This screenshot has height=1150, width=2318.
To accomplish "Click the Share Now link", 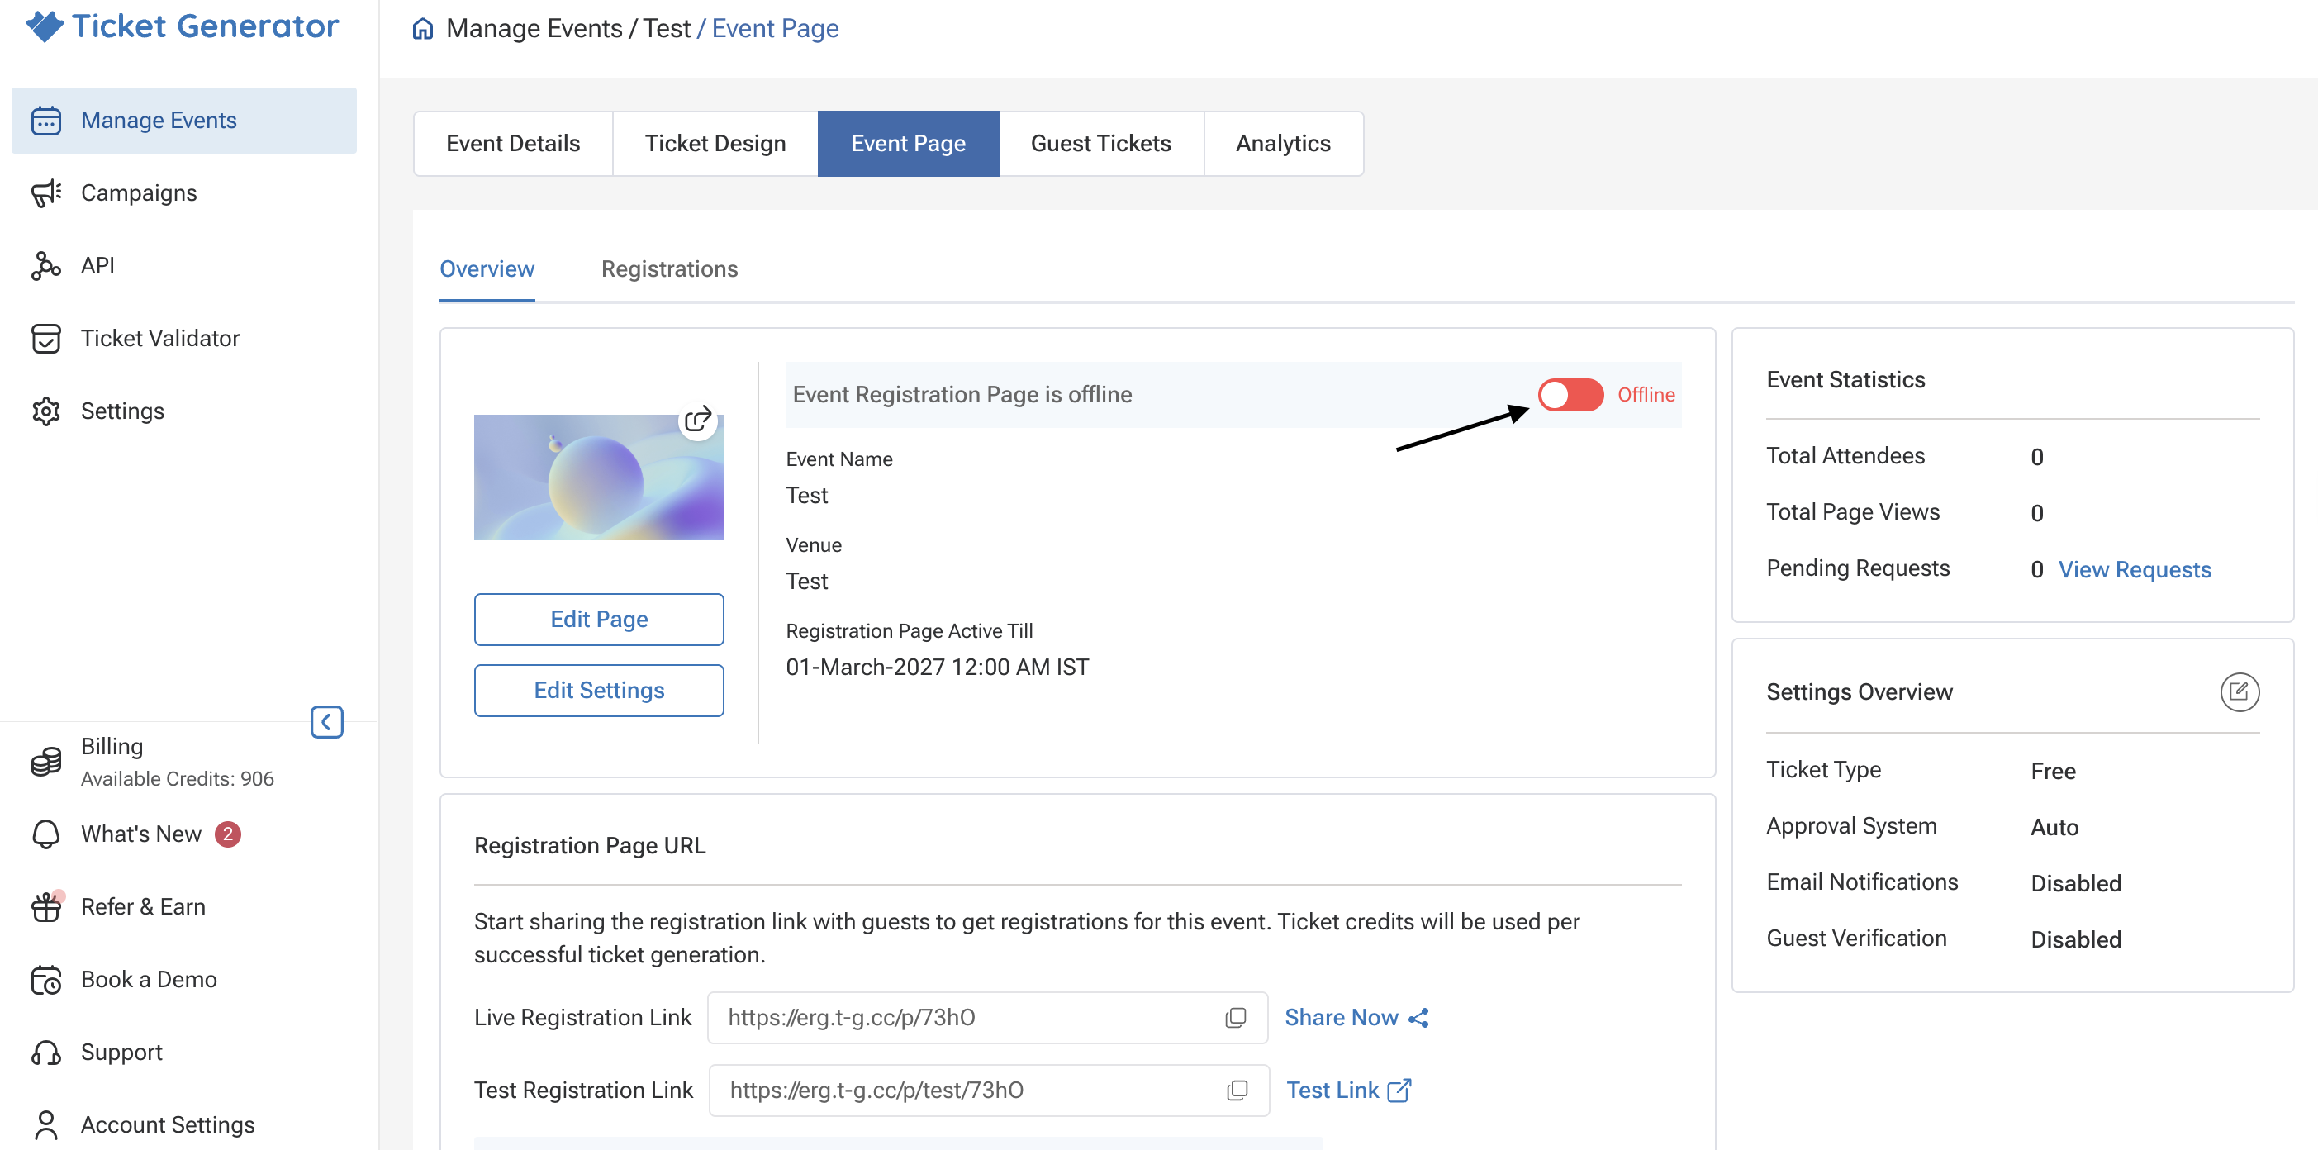I will coord(1356,1017).
